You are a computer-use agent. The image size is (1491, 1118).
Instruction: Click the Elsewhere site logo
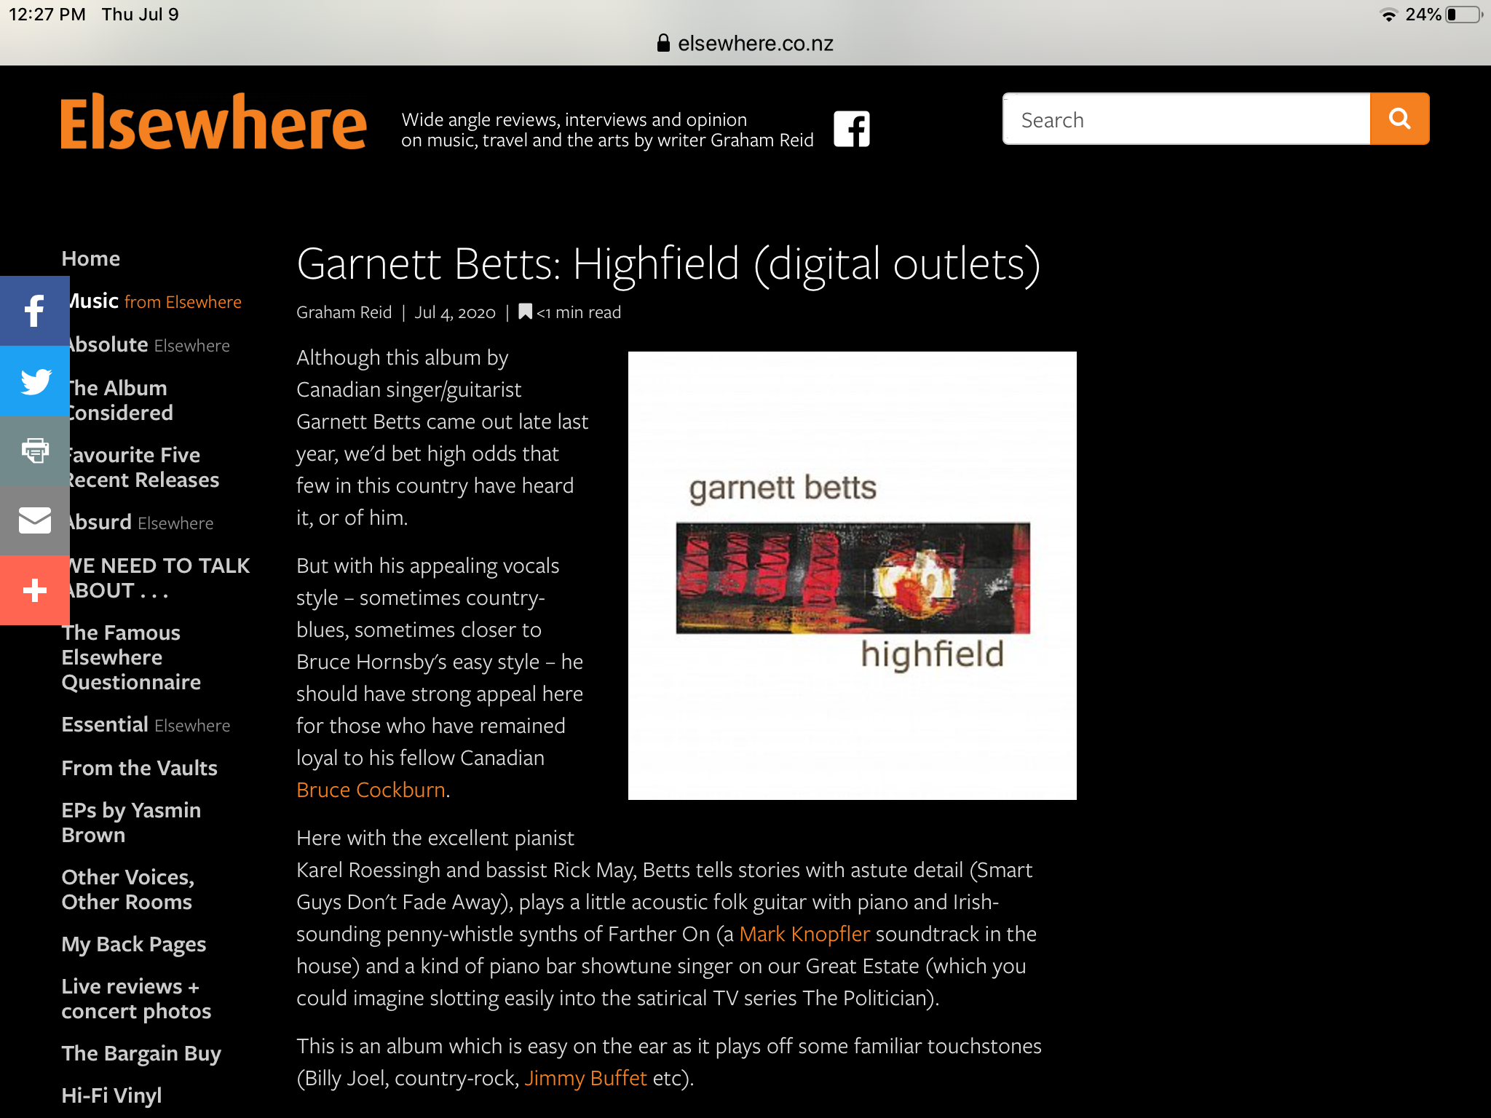click(213, 122)
